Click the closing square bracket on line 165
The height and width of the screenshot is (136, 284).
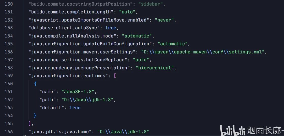(x=30, y=124)
